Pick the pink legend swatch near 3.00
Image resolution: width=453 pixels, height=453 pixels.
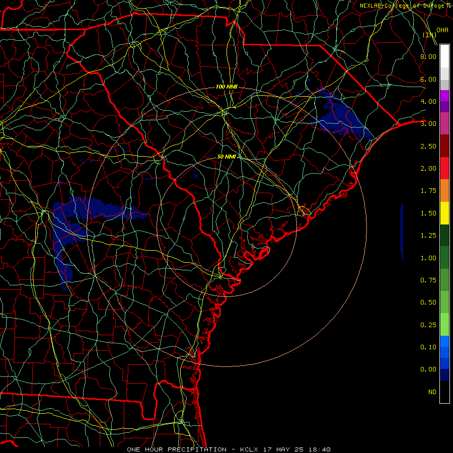tap(444, 123)
